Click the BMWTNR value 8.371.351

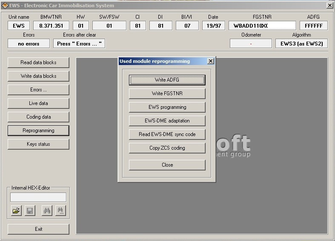[x=51, y=26]
